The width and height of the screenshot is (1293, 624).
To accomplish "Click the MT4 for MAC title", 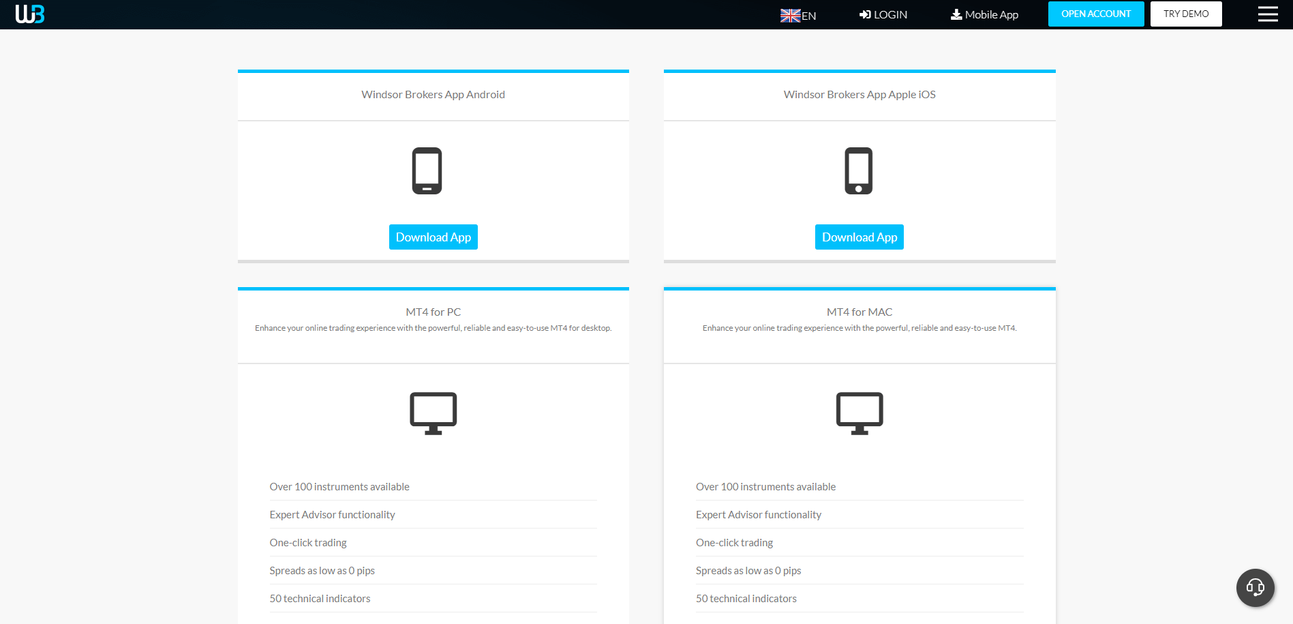I will (x=860, y=312).
